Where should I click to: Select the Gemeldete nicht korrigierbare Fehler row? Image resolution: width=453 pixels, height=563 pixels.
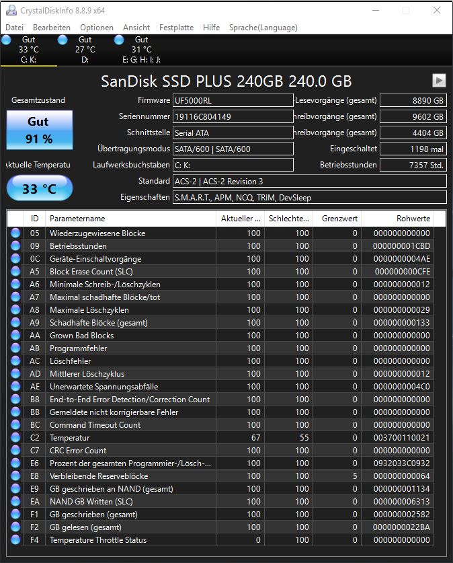(x=220, y=412)
